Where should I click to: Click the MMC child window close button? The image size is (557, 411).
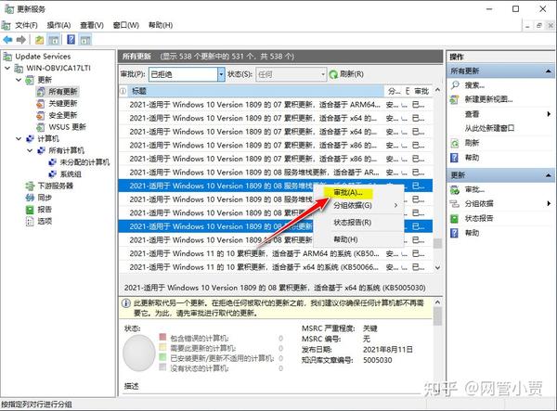(x=550, y=26)
